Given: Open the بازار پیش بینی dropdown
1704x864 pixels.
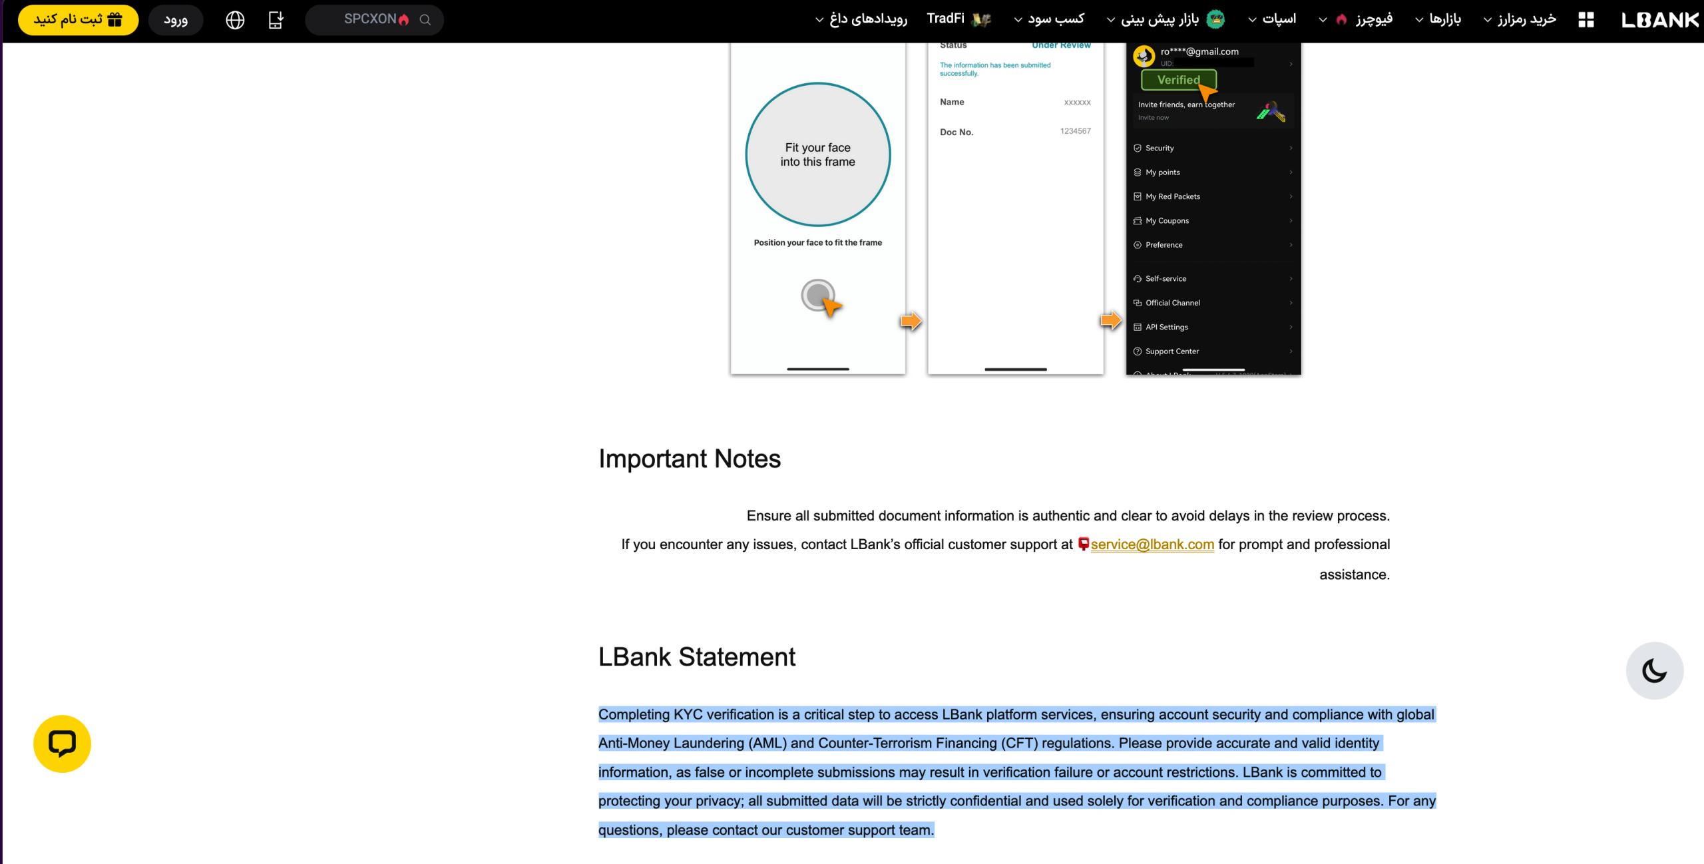Looking at the screenshot, I should pos(1166,19).
